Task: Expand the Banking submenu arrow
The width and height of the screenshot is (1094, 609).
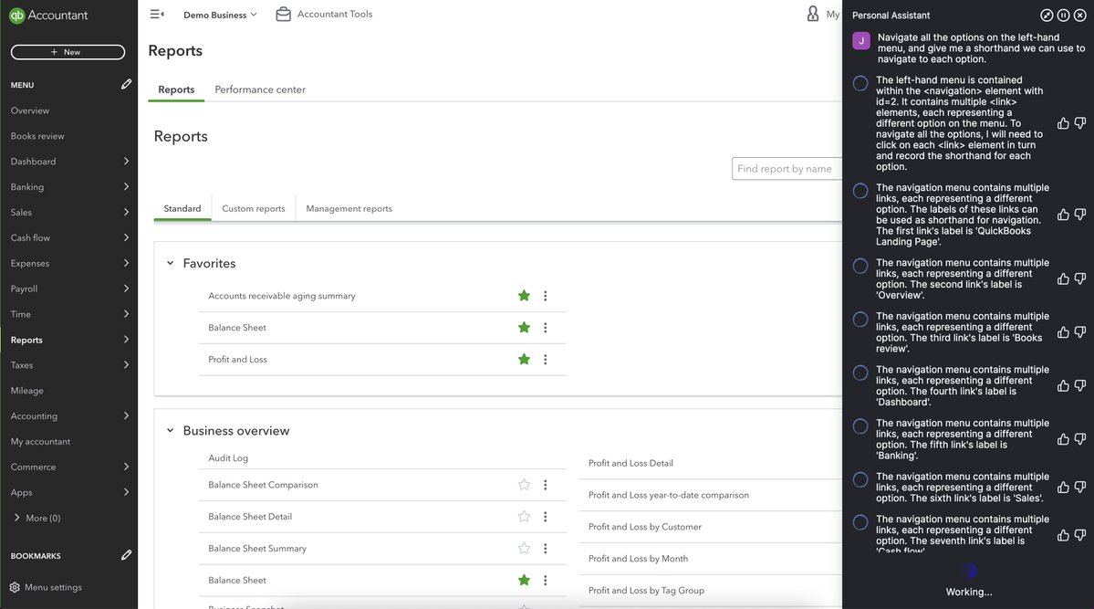Action: [126, 187]
